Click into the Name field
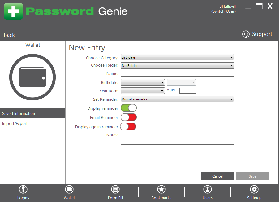279x202 pixels. 177,74
